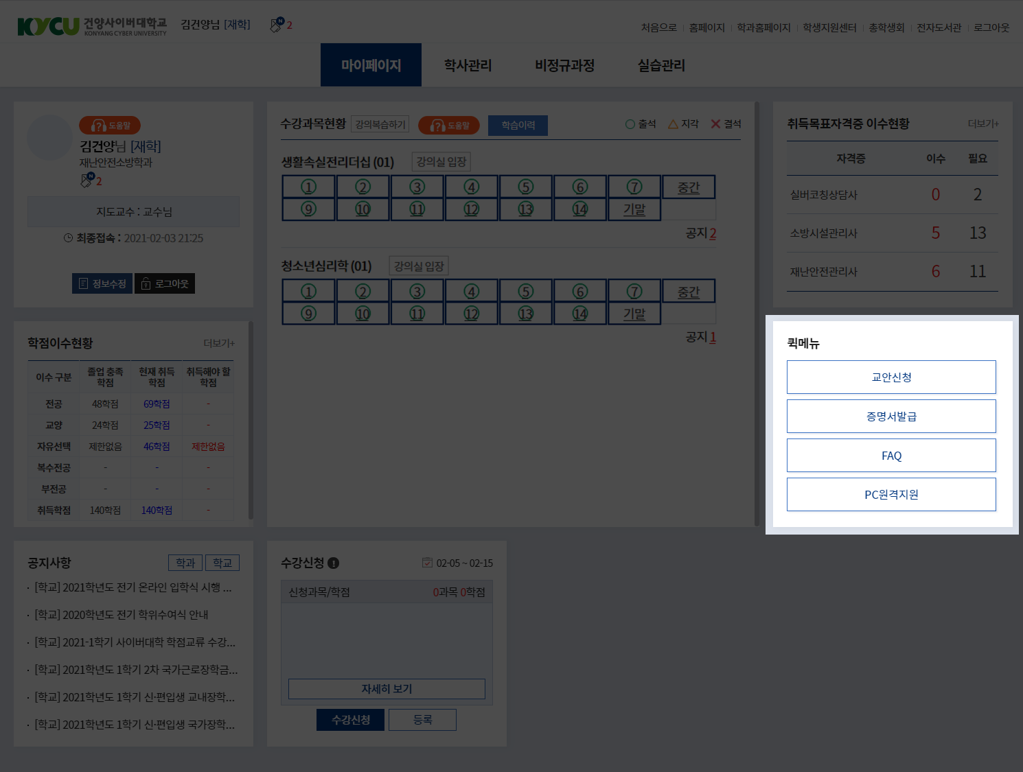Open notice 2020학년도 전기 학위수여식 안내
The image size is (1023, 772).
pos(122,615)
